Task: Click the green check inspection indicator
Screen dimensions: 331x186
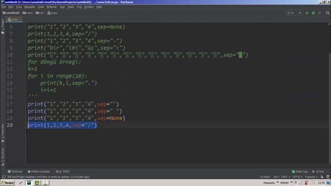Action: coord(329,24)
